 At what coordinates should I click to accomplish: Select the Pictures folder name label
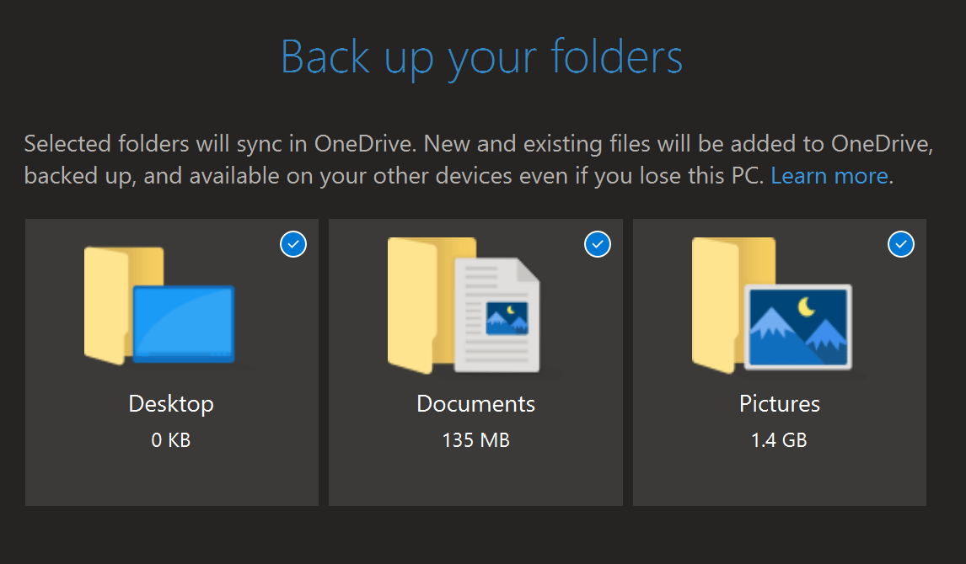(x=780, y=404)
